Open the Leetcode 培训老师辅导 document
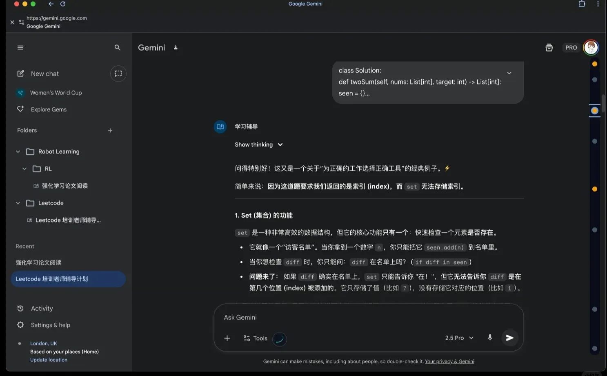 coord(68,220)
